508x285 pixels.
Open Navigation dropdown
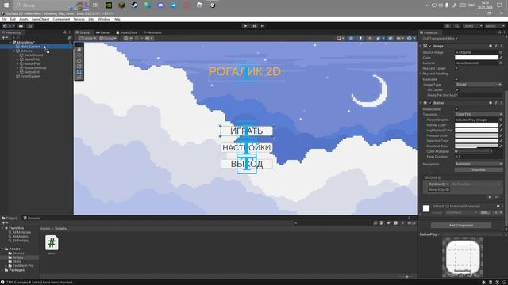[479, 164]
